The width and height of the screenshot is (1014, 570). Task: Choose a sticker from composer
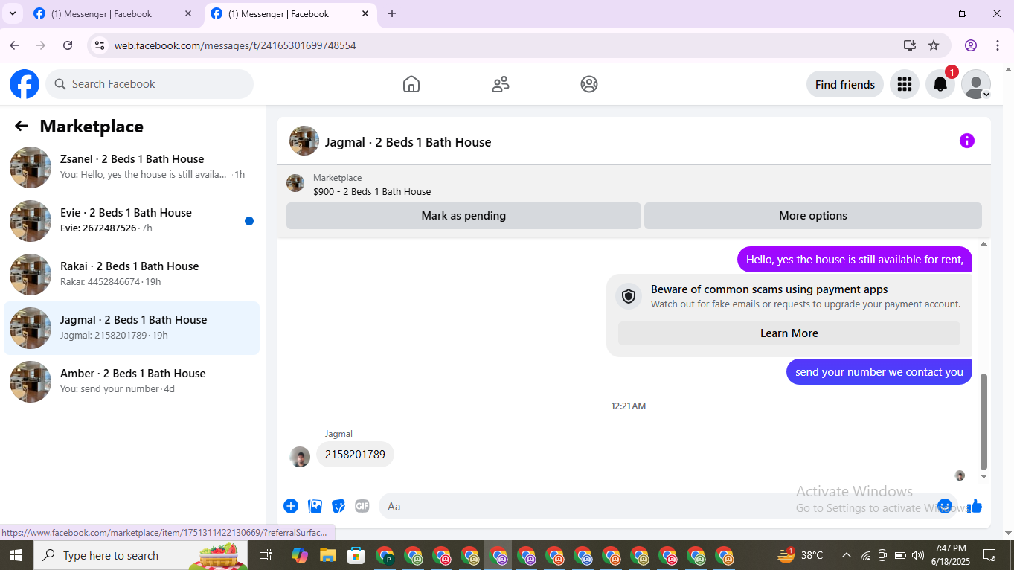click(x=338, y=506)
